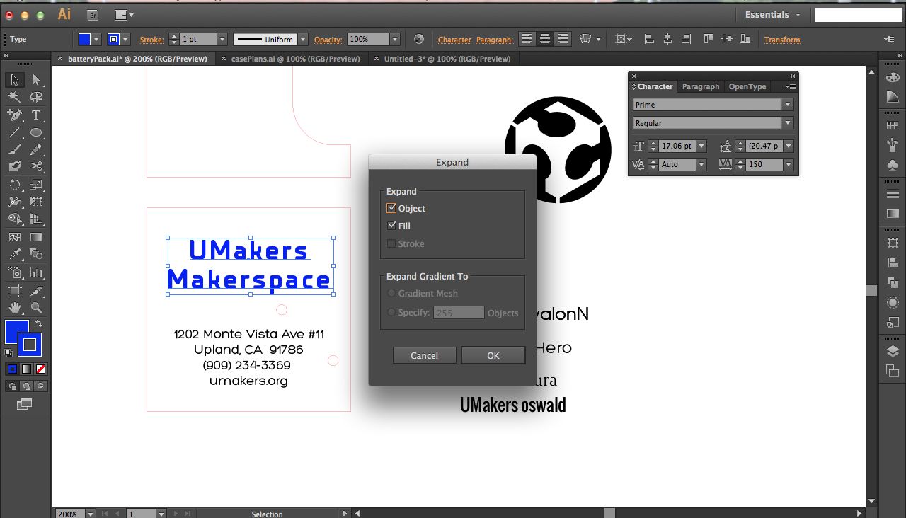Click OK in the Expand dialog

click(x=493, y=355)
